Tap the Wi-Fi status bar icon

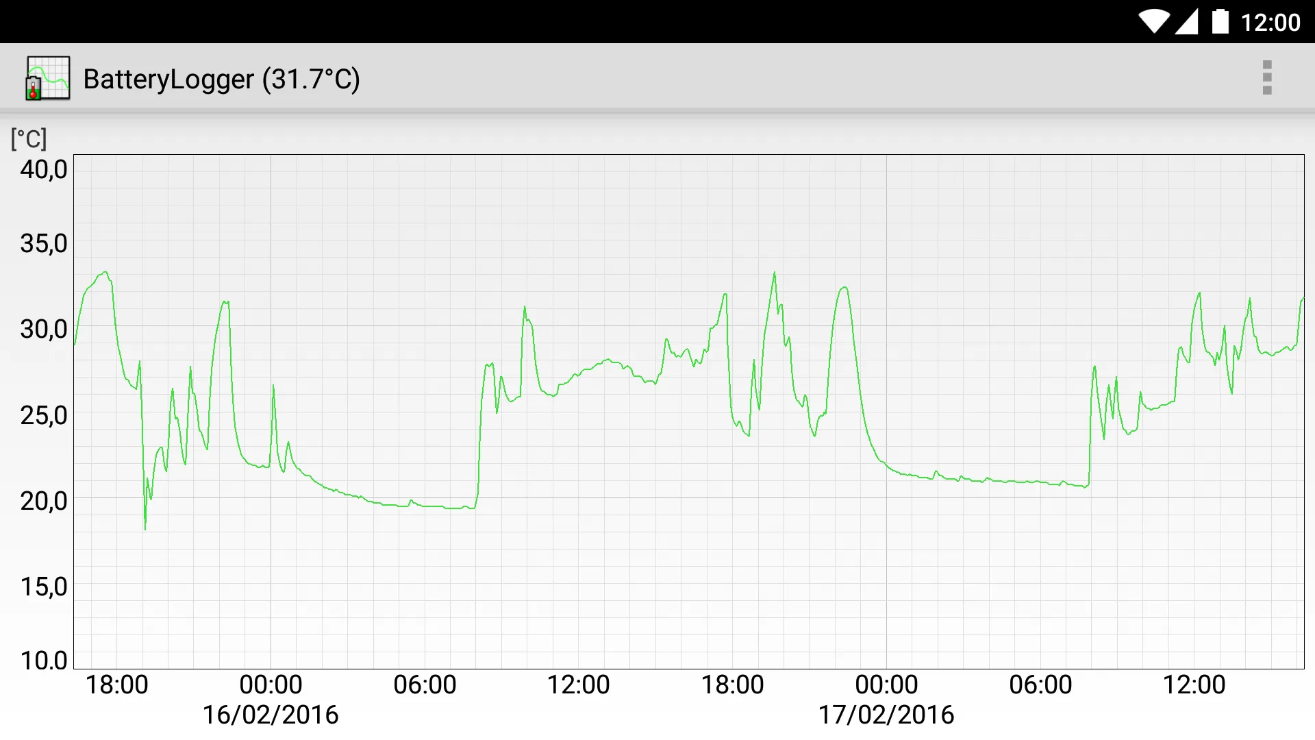click(x=1154, y=22)
